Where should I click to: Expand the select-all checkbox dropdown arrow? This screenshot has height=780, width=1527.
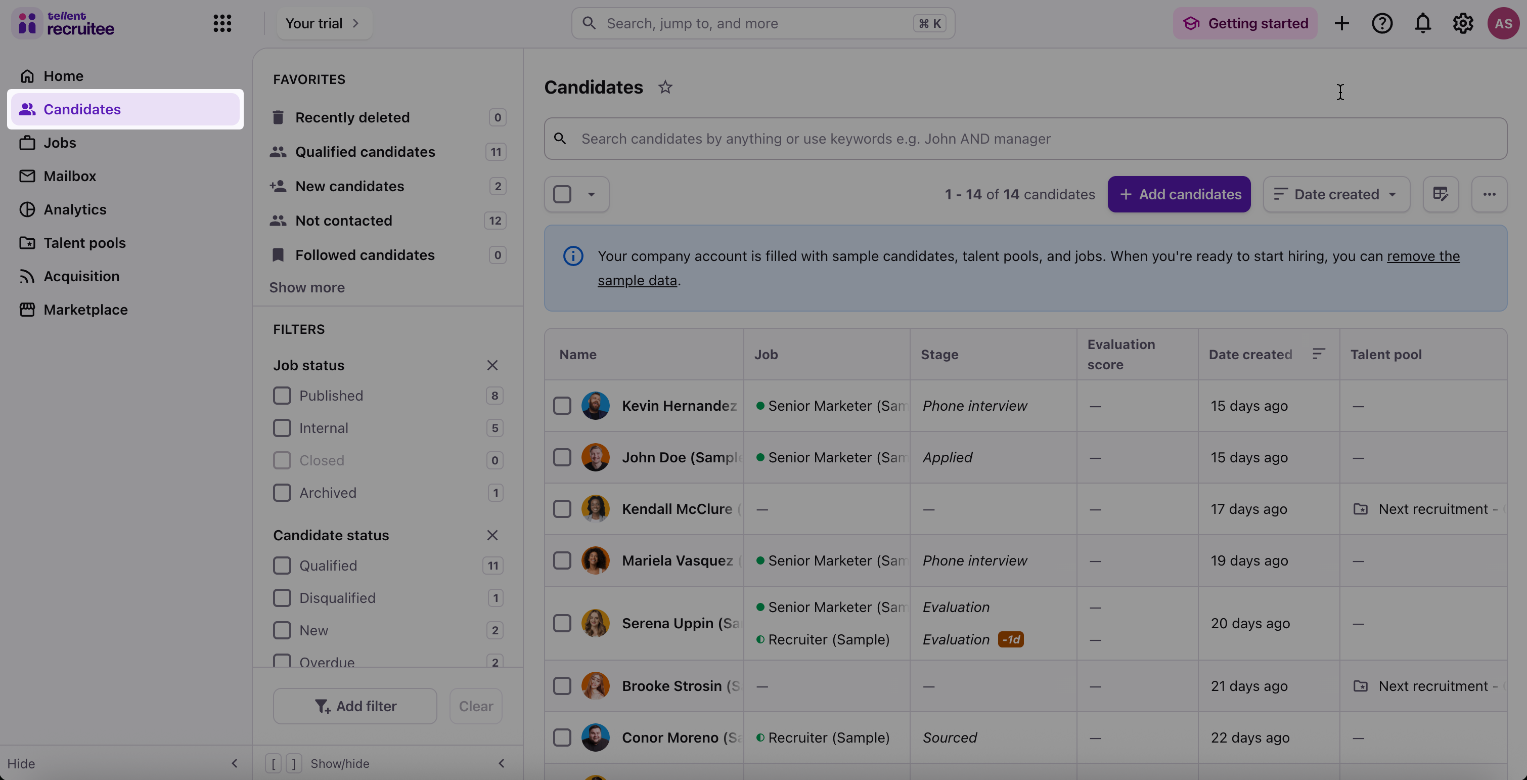(x=591, y=194)
